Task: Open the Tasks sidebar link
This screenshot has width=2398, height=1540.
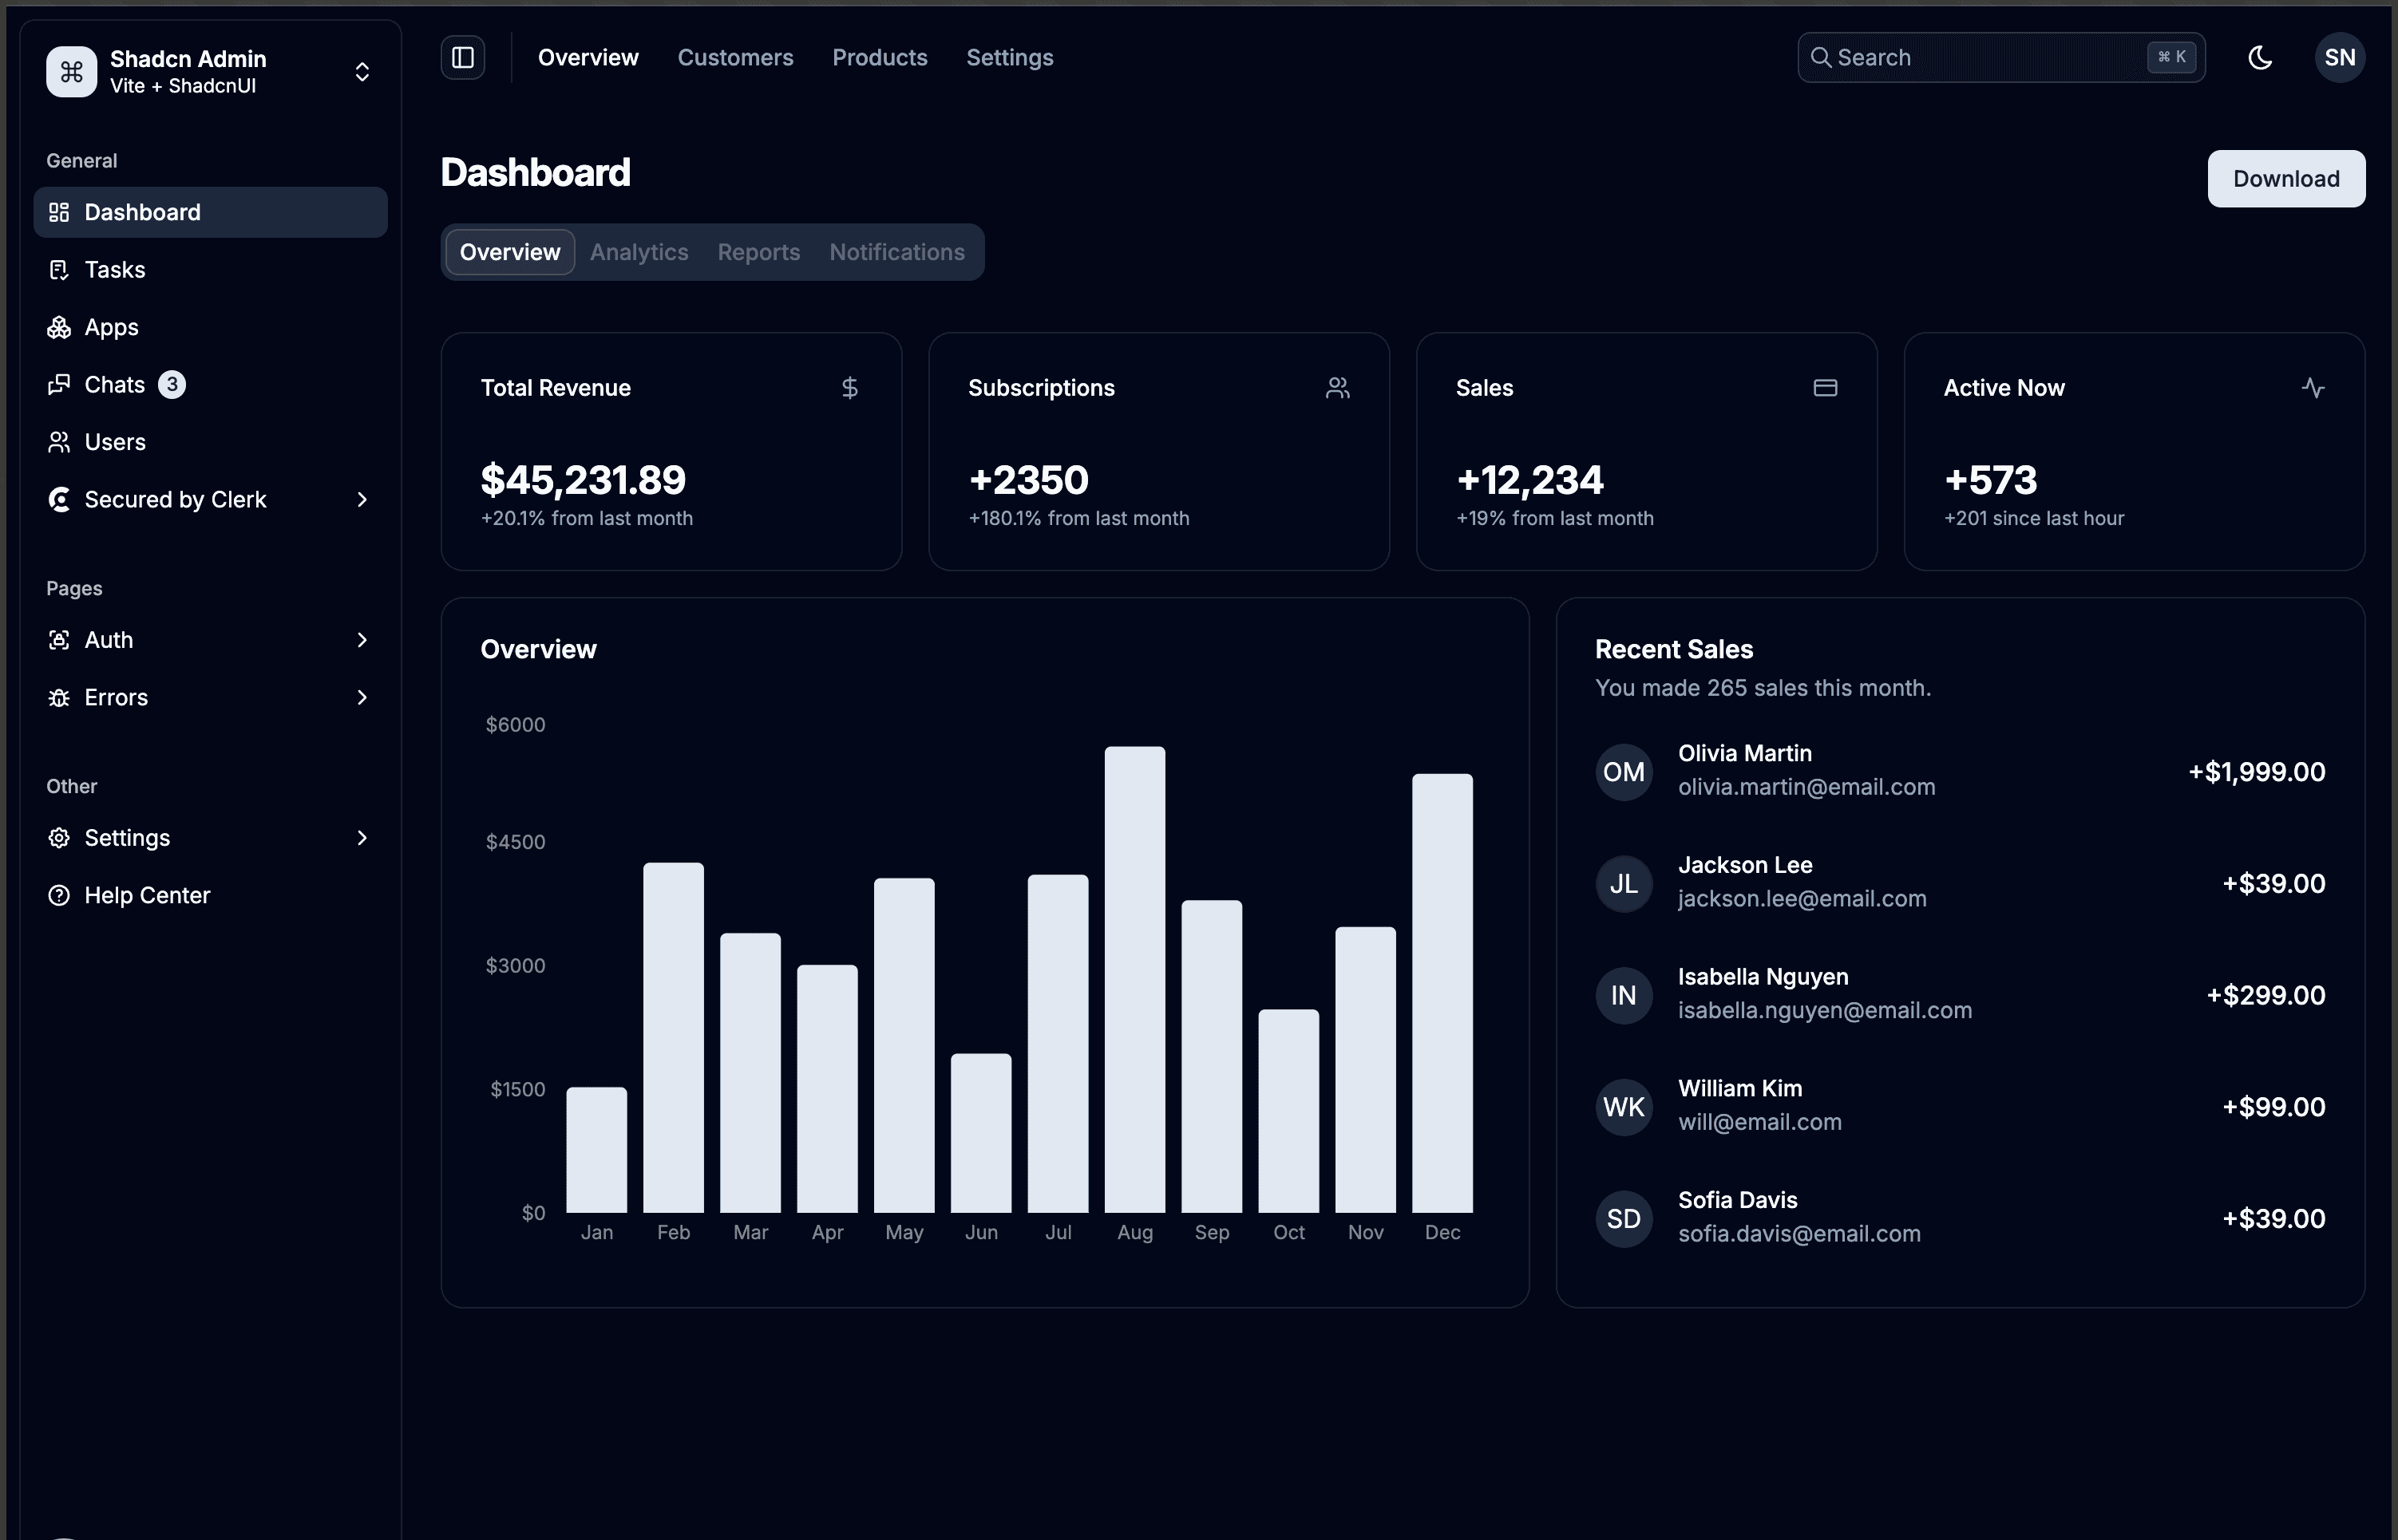Action: point(210,270)
